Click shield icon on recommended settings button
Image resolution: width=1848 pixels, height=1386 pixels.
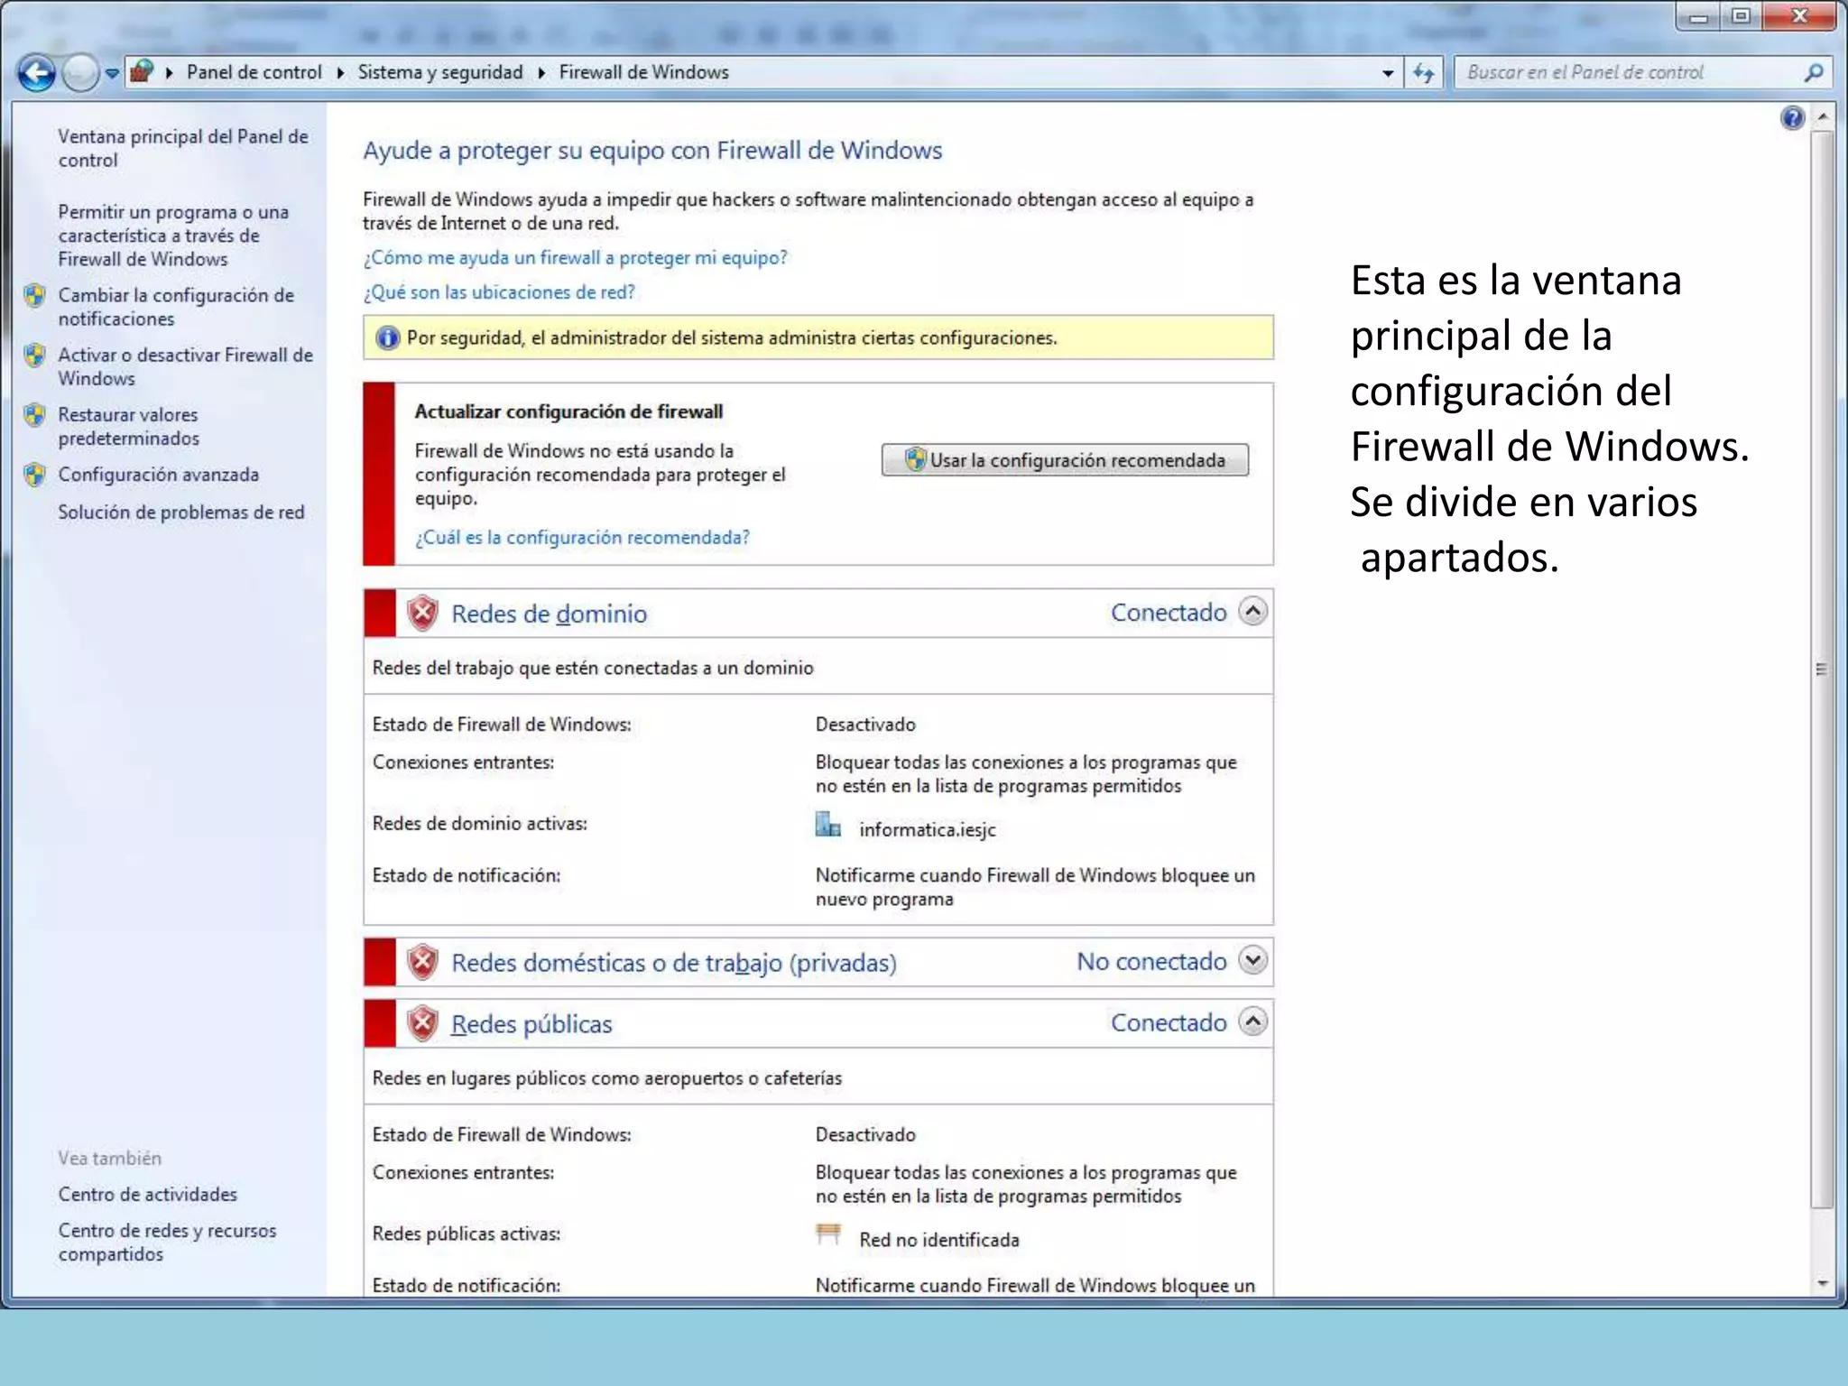[915, 459]
